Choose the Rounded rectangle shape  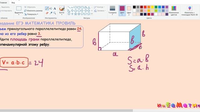pos(82,7)
